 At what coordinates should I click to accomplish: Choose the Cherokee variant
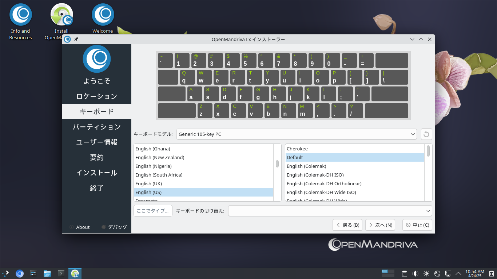(355, 149)
